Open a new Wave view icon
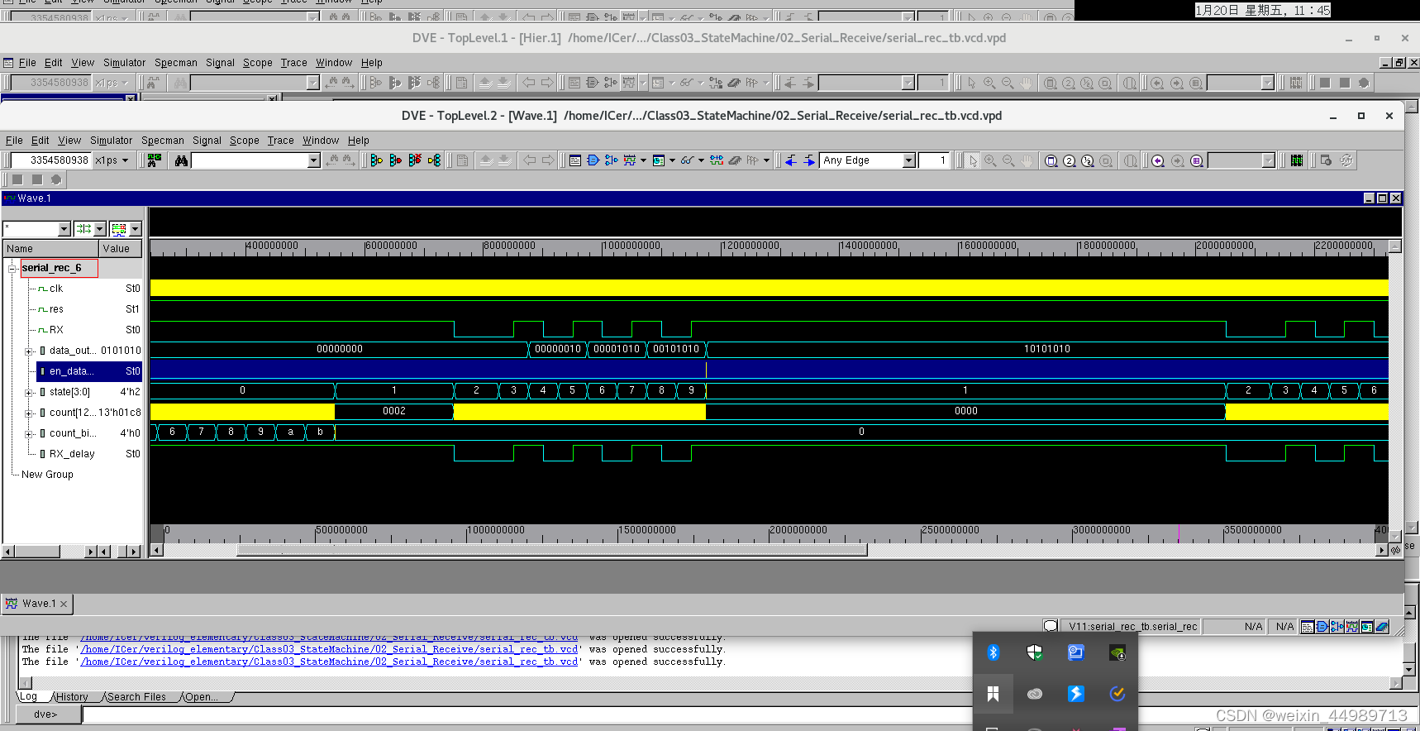1420x731 pixels. click(x=630, y=160)
